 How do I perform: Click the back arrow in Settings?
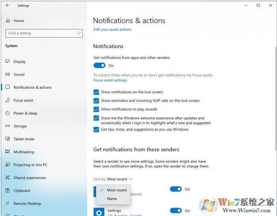coord(7,6)
